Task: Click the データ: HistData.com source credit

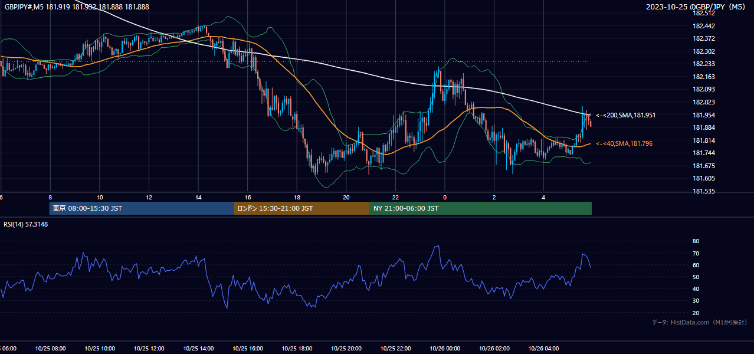Action: pos(699,322)
